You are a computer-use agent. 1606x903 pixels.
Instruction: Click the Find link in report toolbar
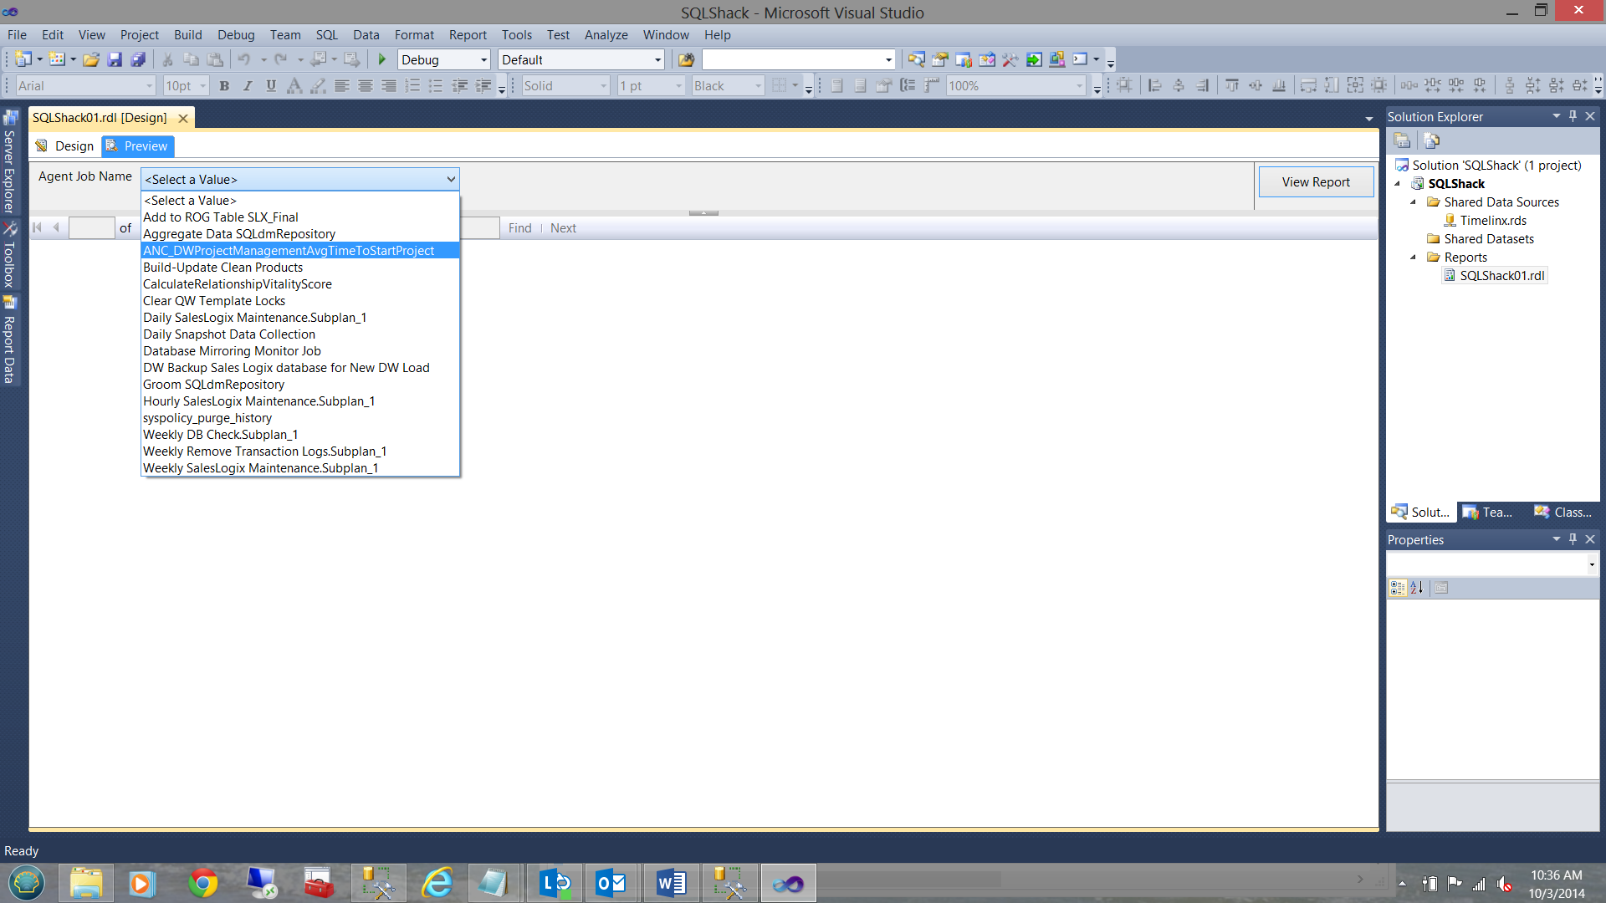pyautogui.click(x=519, y=228)
